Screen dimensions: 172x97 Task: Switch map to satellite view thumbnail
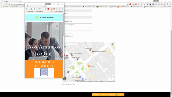pyautogui.click(x=64, y=78)
